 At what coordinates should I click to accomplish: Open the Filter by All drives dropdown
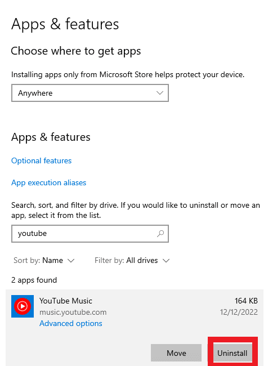click(x=132, y=260)
